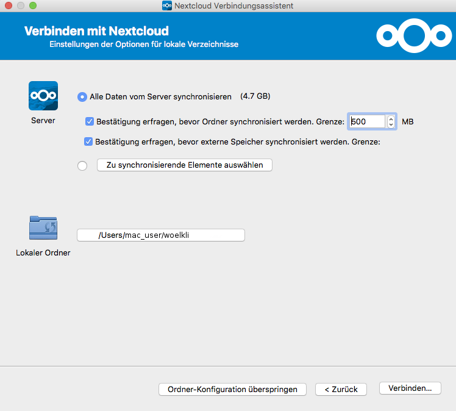456x411 pixels.
Task: Increase the folder size limit using the up arrow
Action: pyautogui.click(x=391, y=119)
